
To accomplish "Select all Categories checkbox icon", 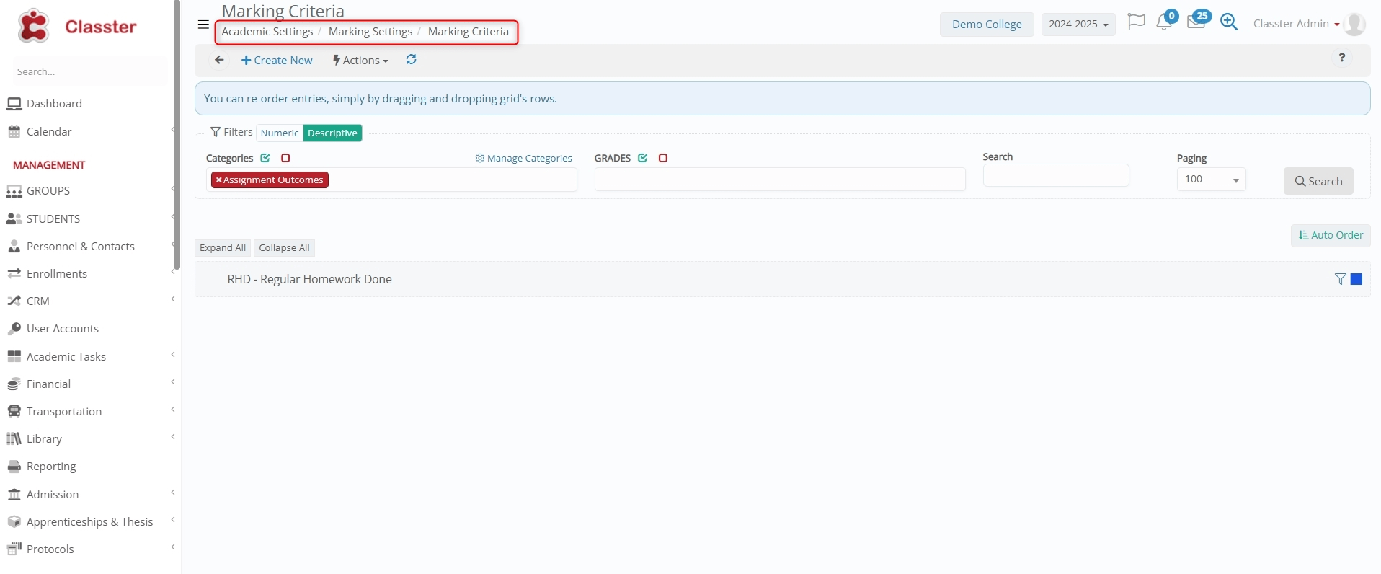I will click(x=265, y=158).
